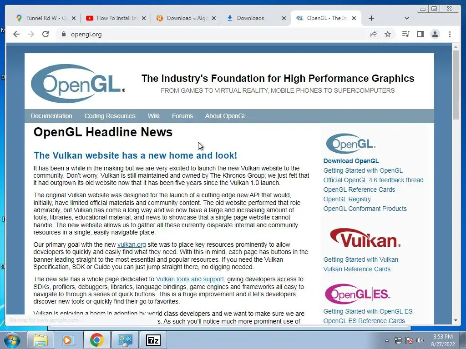This screenshot has width=466, height=349.
Task: Close the Tunnel Rd W maps tab
Action: click(x=74, y=18)
